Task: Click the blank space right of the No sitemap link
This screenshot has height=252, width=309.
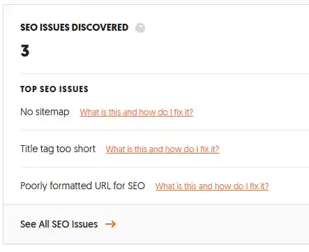Action: click(251, 112)
